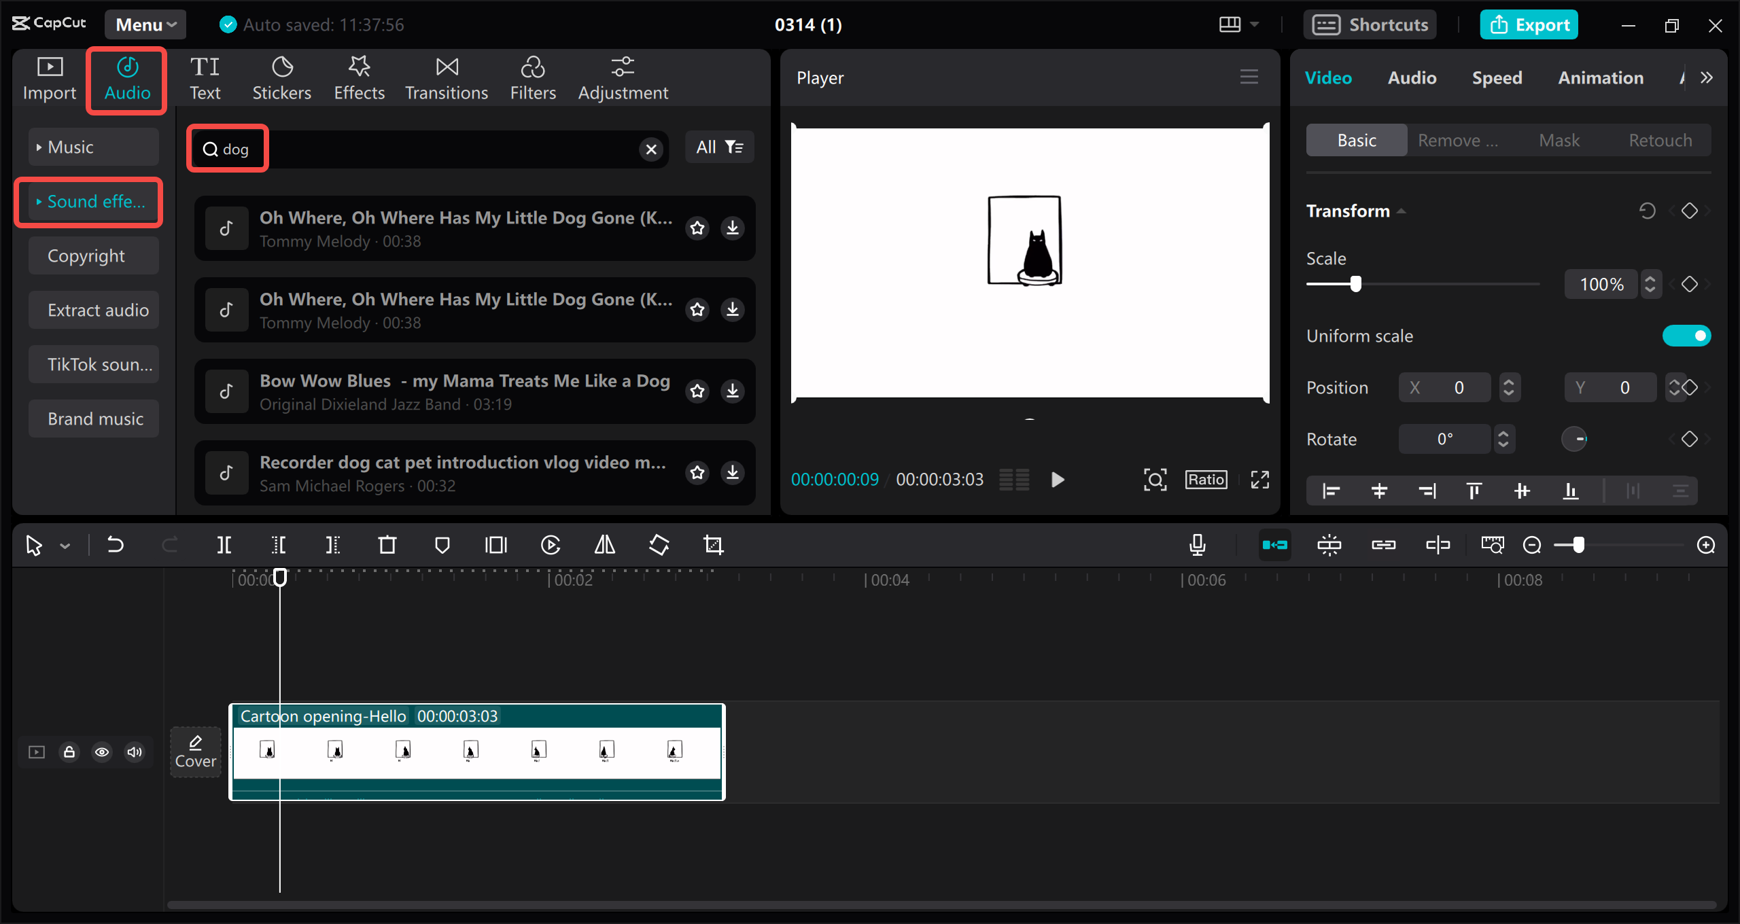Select the Stickers panel icon
This screenshot has width=1740, height=924.
[281, 76]
